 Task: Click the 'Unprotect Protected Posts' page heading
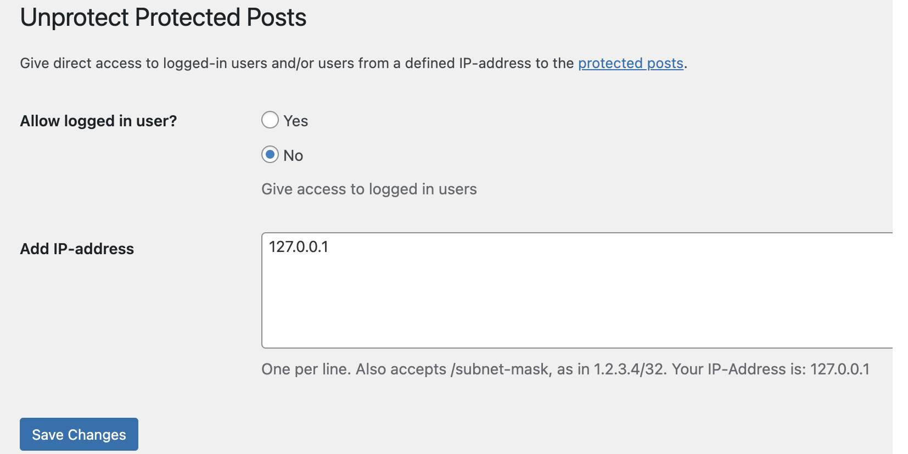point(163,18)
